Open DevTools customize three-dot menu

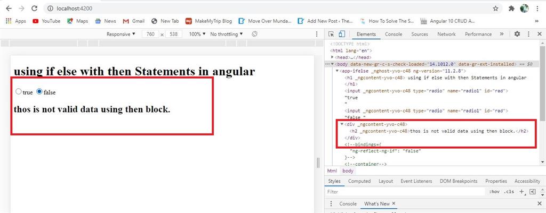point(528,34)
